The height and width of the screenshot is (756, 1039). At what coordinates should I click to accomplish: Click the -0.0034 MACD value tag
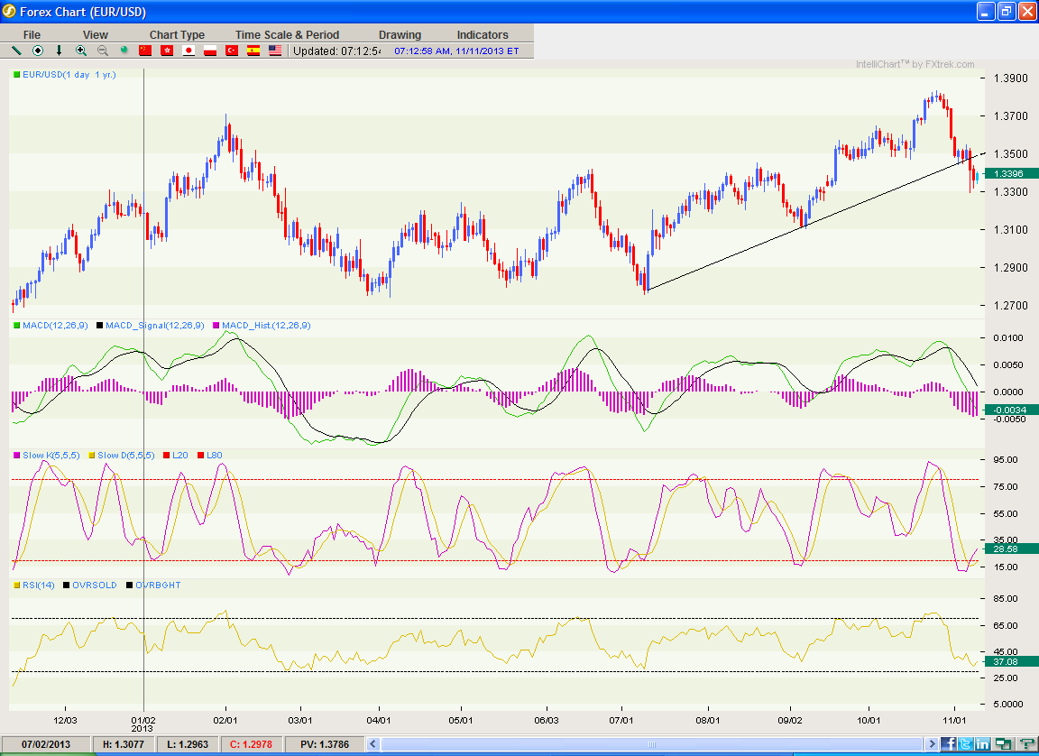1012,410
